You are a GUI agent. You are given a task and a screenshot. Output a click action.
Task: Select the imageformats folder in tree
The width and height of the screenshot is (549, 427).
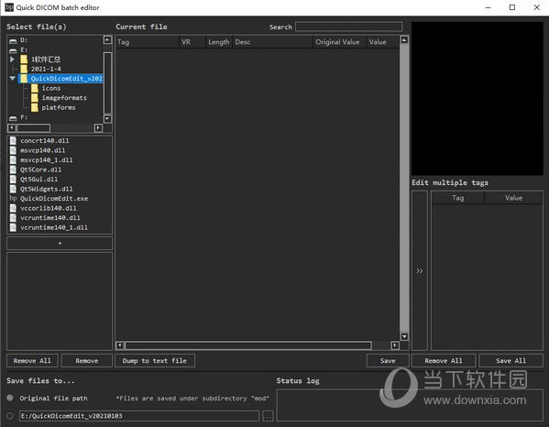[64, 98]
